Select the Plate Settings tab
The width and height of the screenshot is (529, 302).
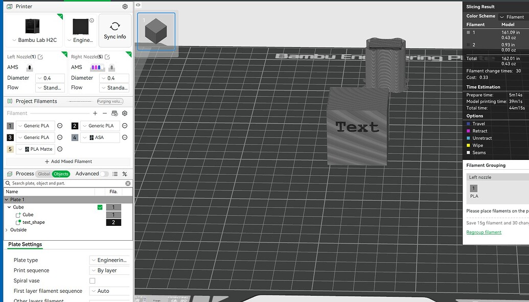tap(26, 244)
